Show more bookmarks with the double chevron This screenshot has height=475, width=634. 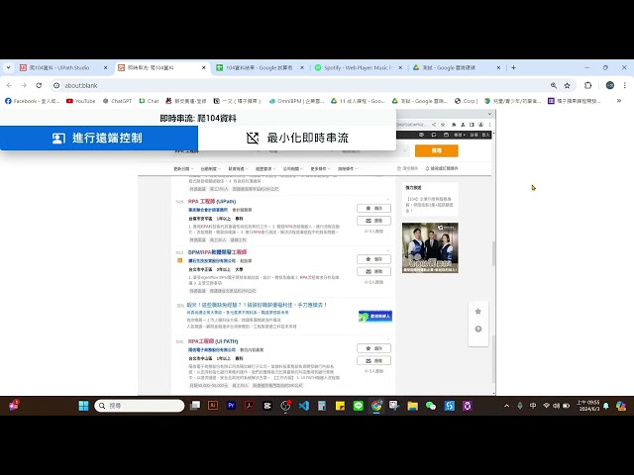[618, 101]
